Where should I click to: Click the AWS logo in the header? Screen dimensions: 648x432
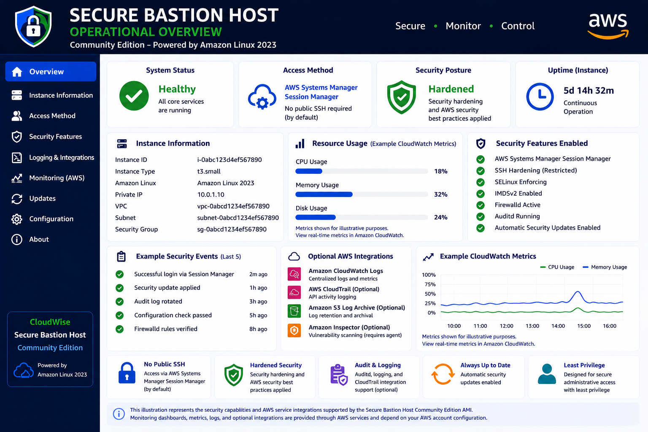[608, 26]
